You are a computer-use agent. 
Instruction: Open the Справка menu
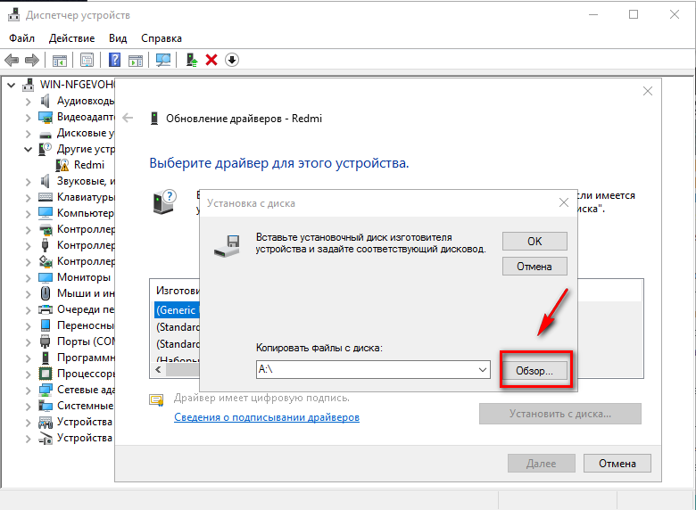tap(161, 38)
